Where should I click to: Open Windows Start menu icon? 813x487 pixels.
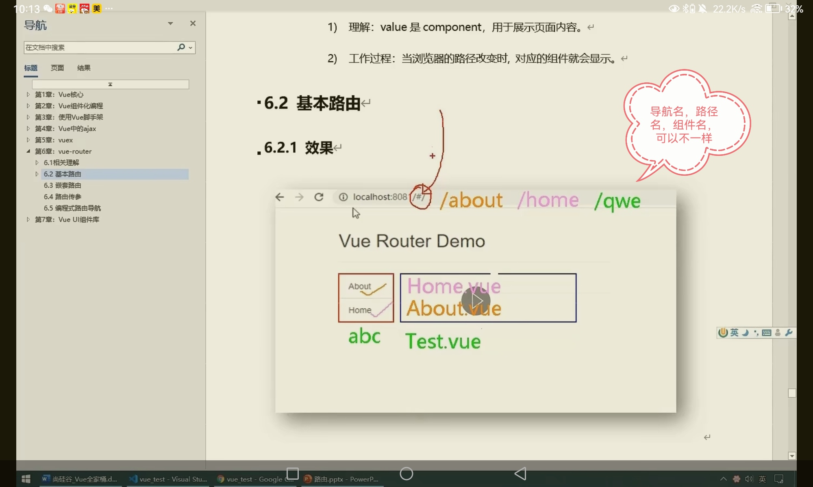26,479
